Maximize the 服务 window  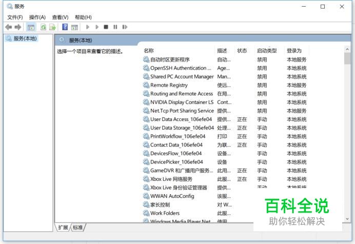(323, 7)
